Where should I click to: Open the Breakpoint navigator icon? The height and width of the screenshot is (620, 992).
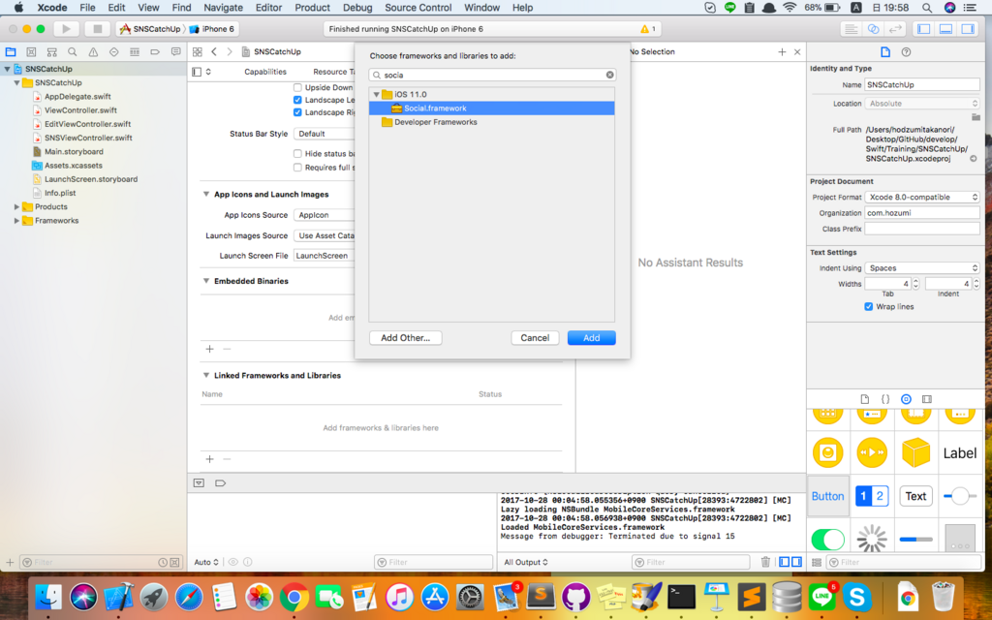point(155,52)
